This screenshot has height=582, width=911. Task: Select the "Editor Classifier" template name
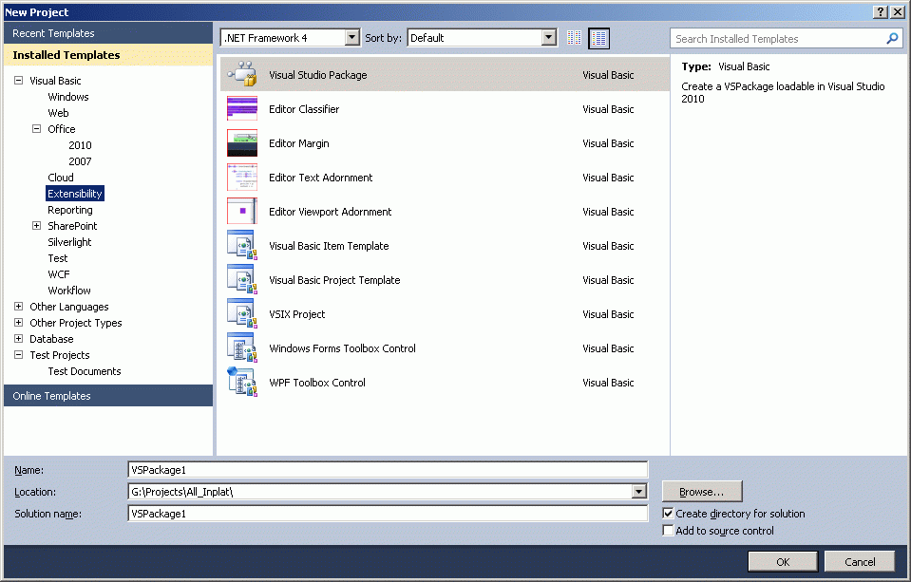(304, 108)
